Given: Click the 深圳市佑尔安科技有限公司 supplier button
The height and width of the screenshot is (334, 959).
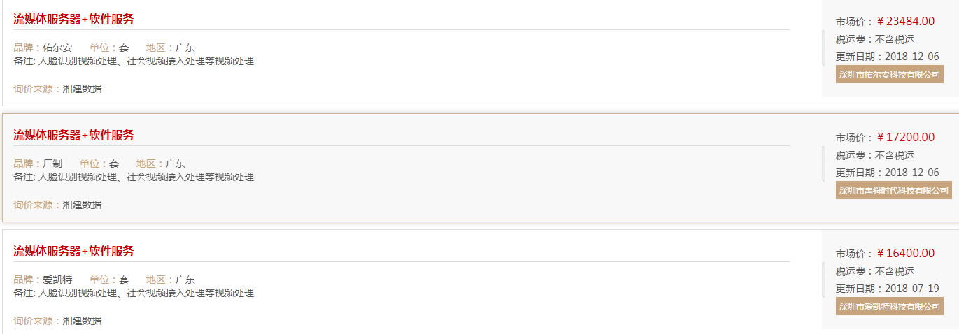Looking at the screenshot, I should [889, 74].
